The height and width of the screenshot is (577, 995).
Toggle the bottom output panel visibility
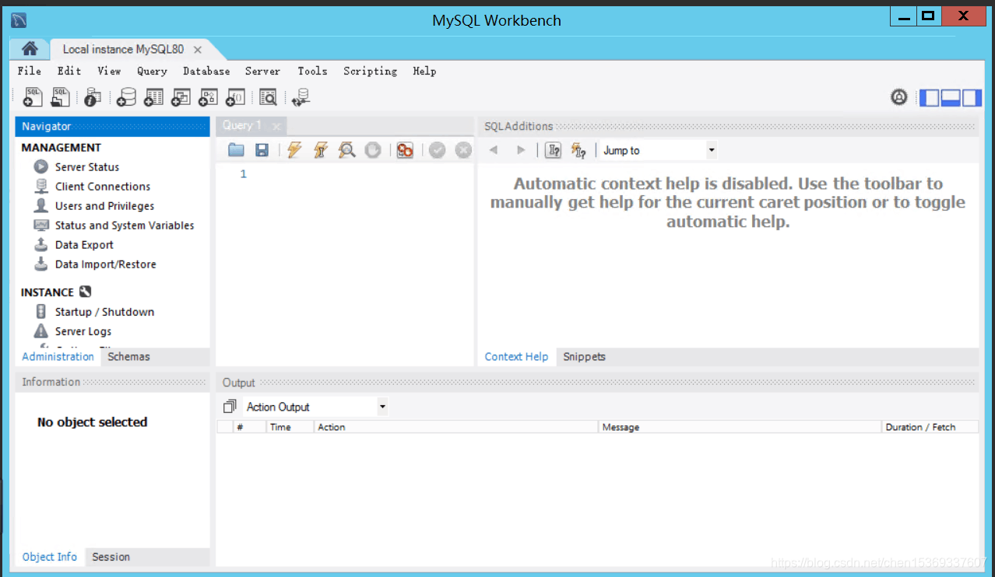951,97
